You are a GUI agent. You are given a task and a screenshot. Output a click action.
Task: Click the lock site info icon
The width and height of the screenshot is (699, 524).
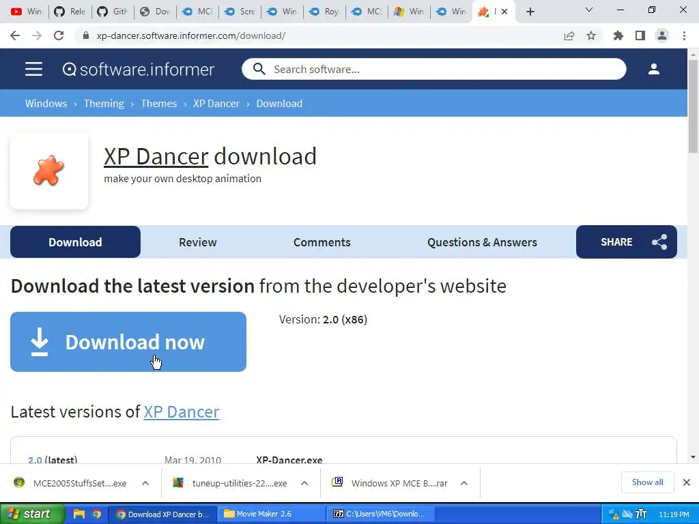pyautogui.click(x=86, y=35)
